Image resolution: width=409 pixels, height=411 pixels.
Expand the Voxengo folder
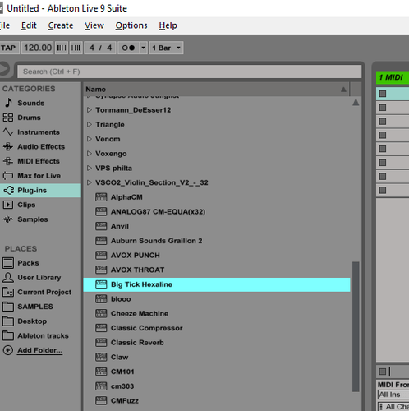(x=89, y=154)
